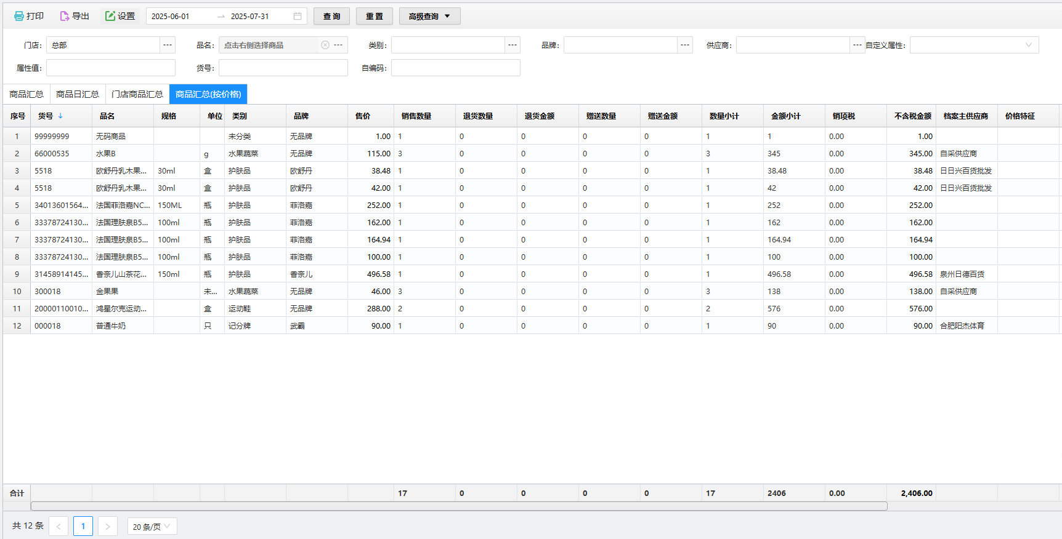Open 品名 product picker ellipsis

click(x=338, y=45)
